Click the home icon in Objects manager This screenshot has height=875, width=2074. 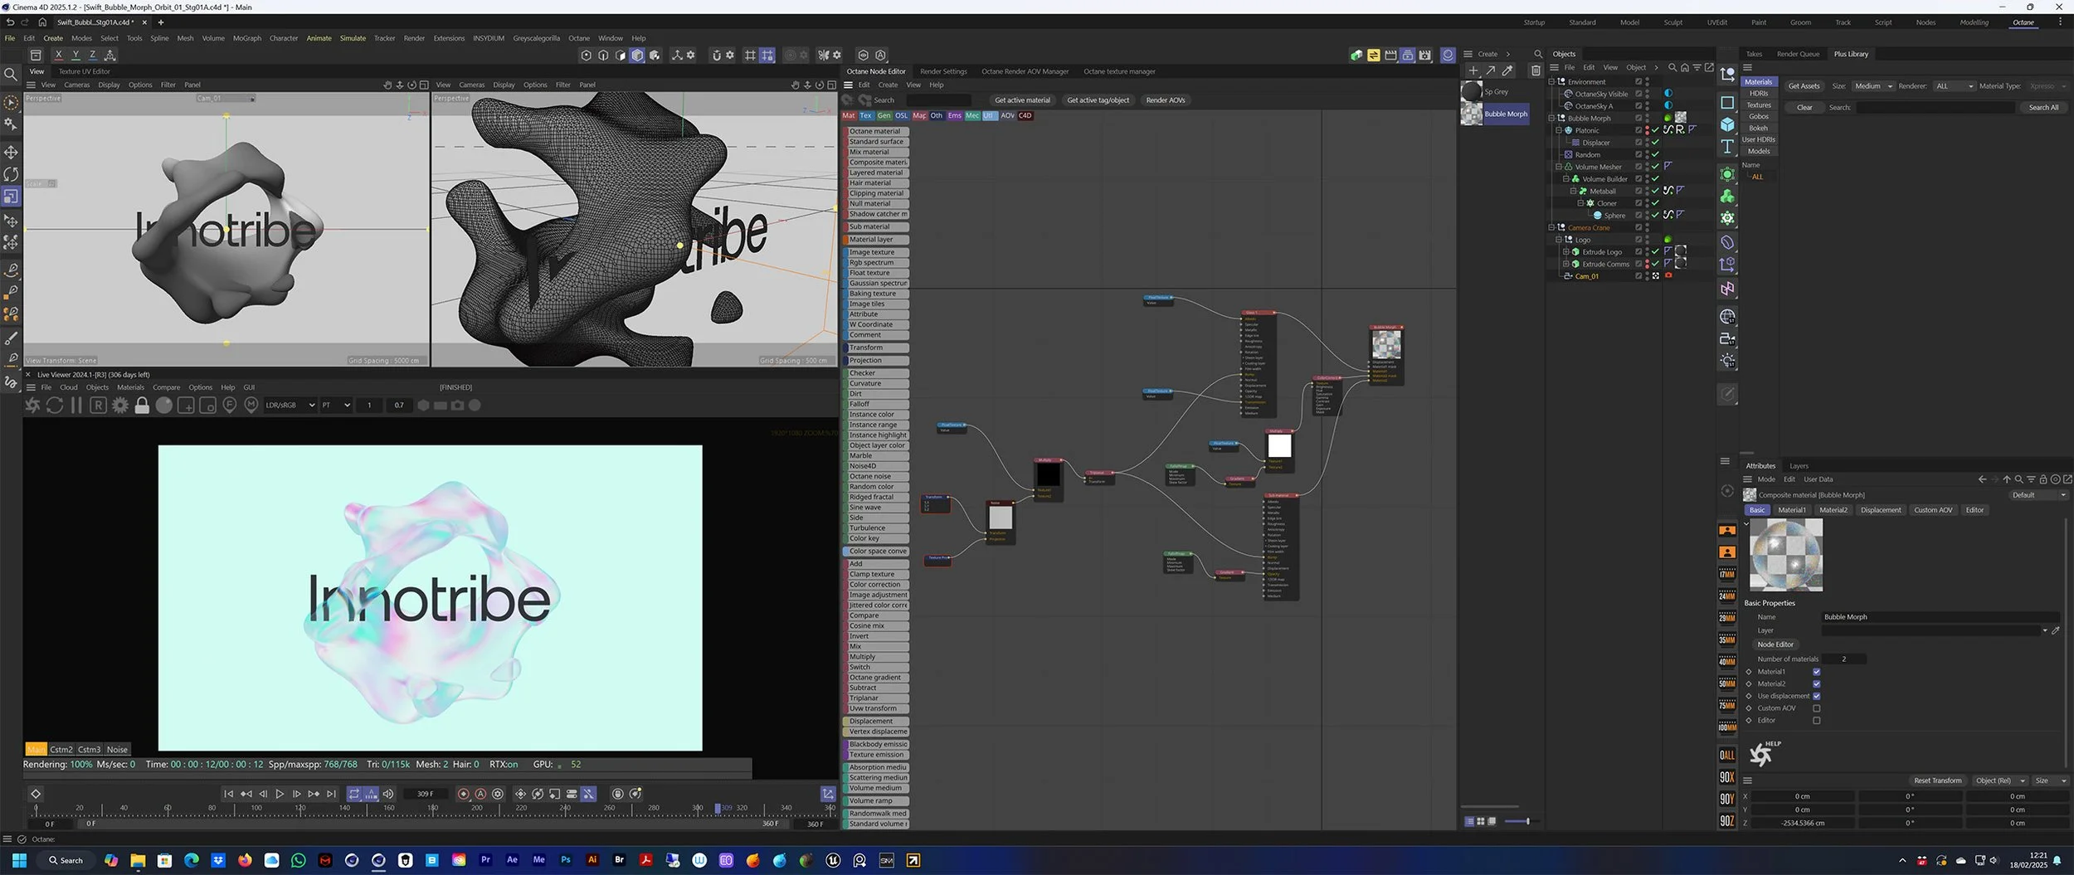(1684, 67)
